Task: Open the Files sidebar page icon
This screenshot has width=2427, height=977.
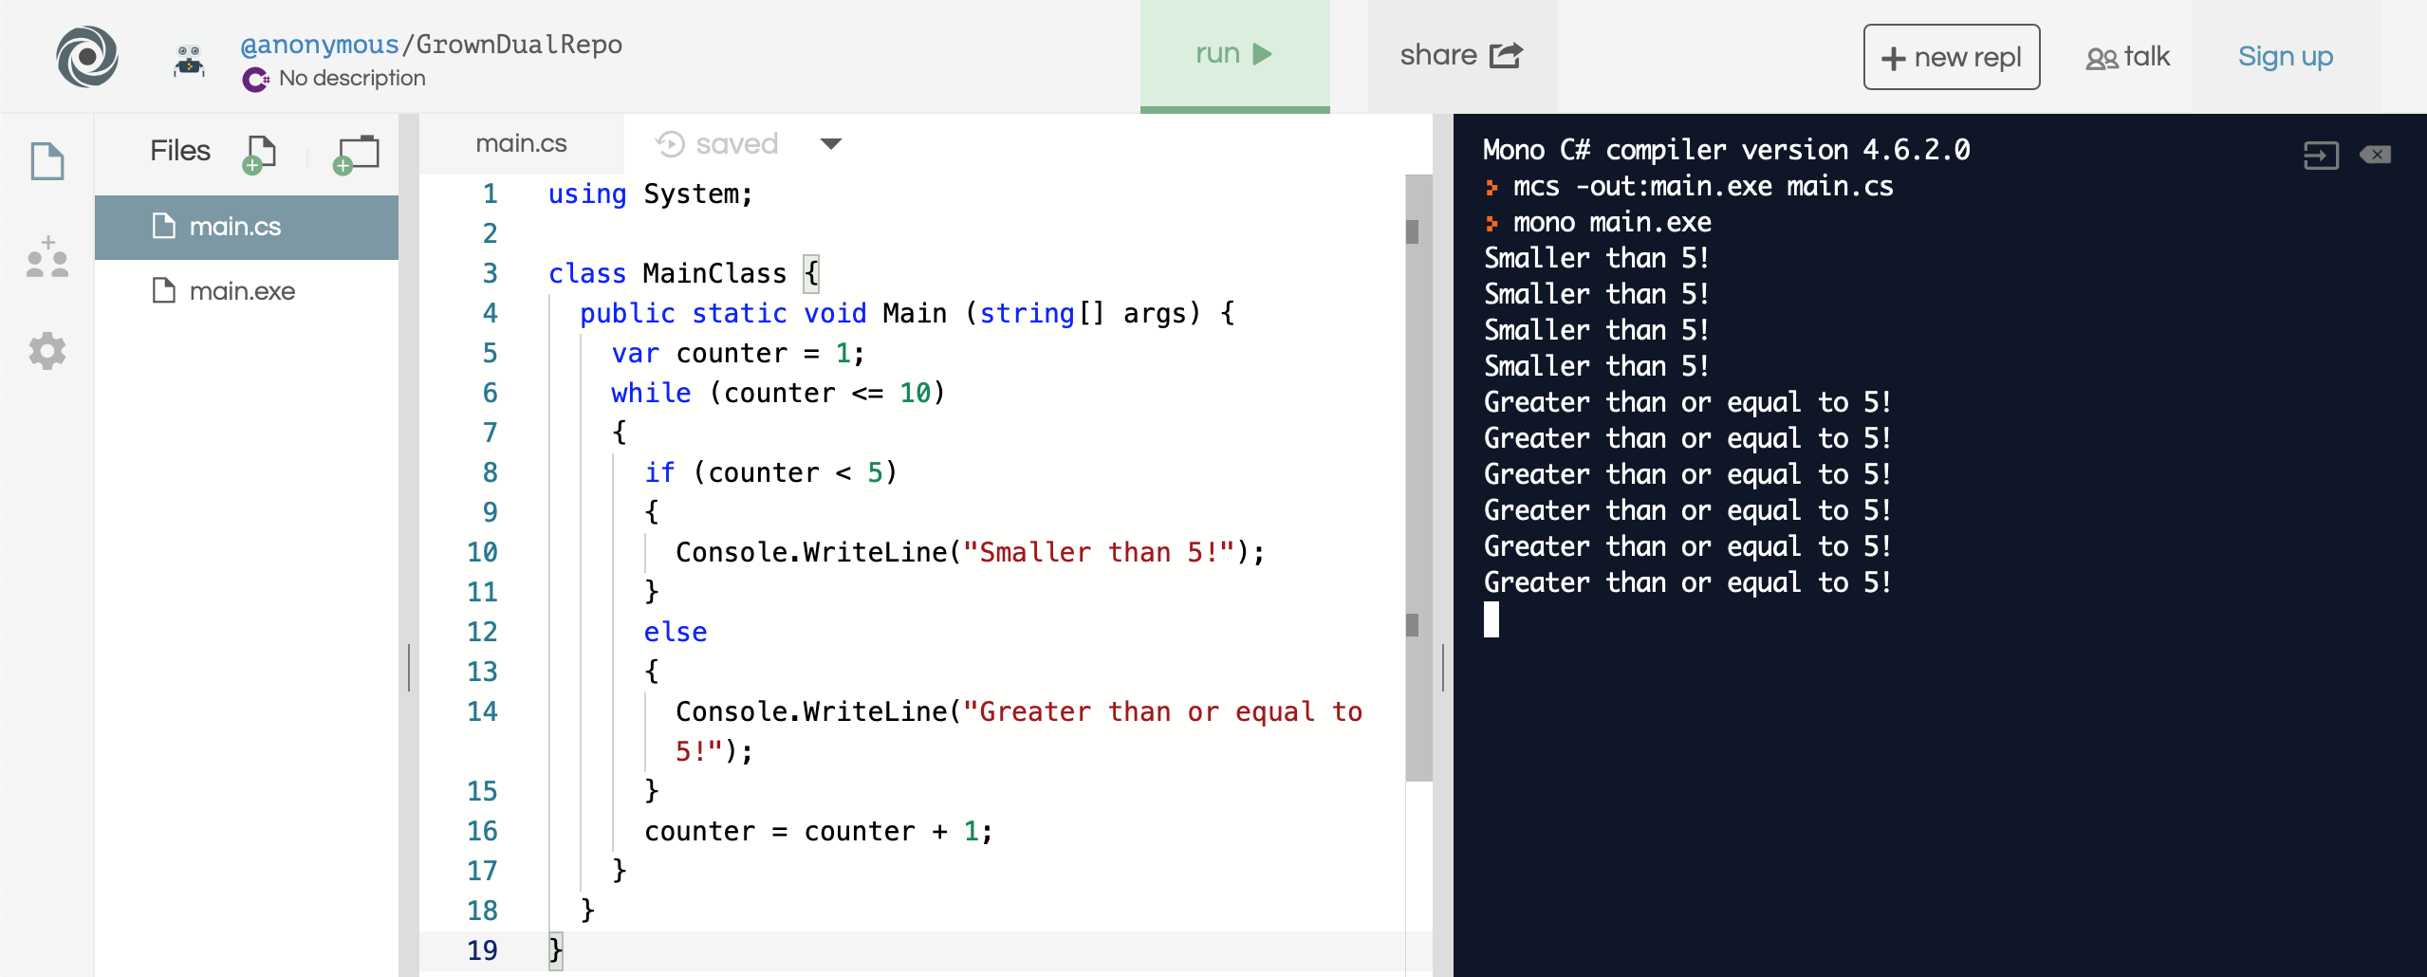Action: click(x=46, y=161)
